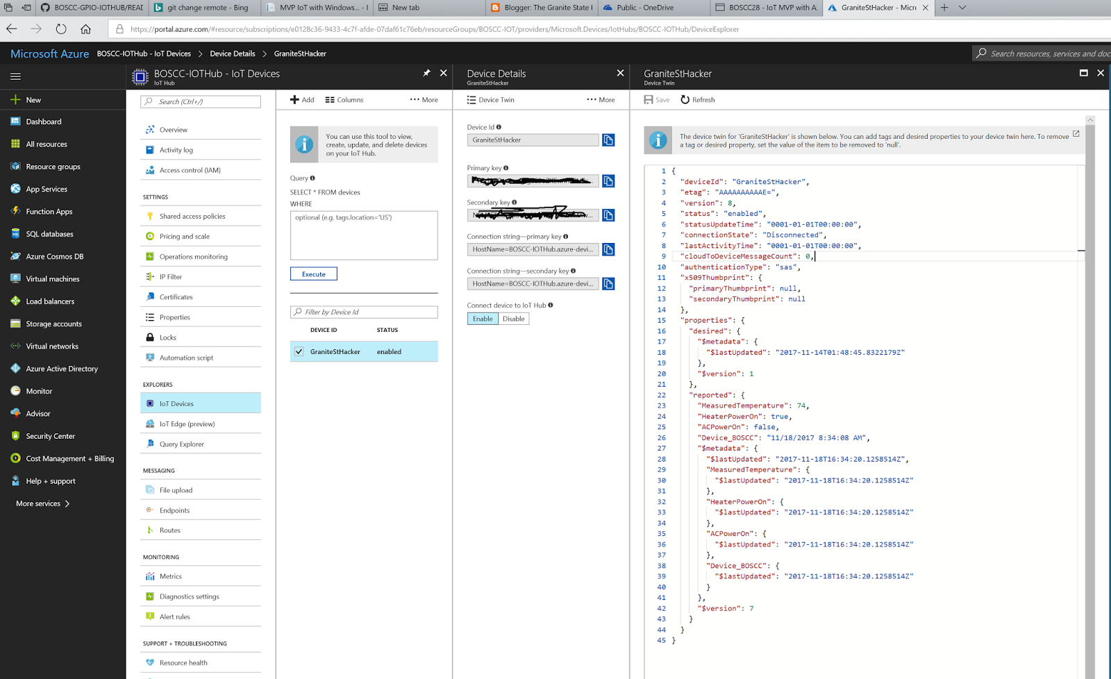Click the Microsoft Azure logo link
The height and width of the screenshot is (679, 1111).
click(50, 53)
